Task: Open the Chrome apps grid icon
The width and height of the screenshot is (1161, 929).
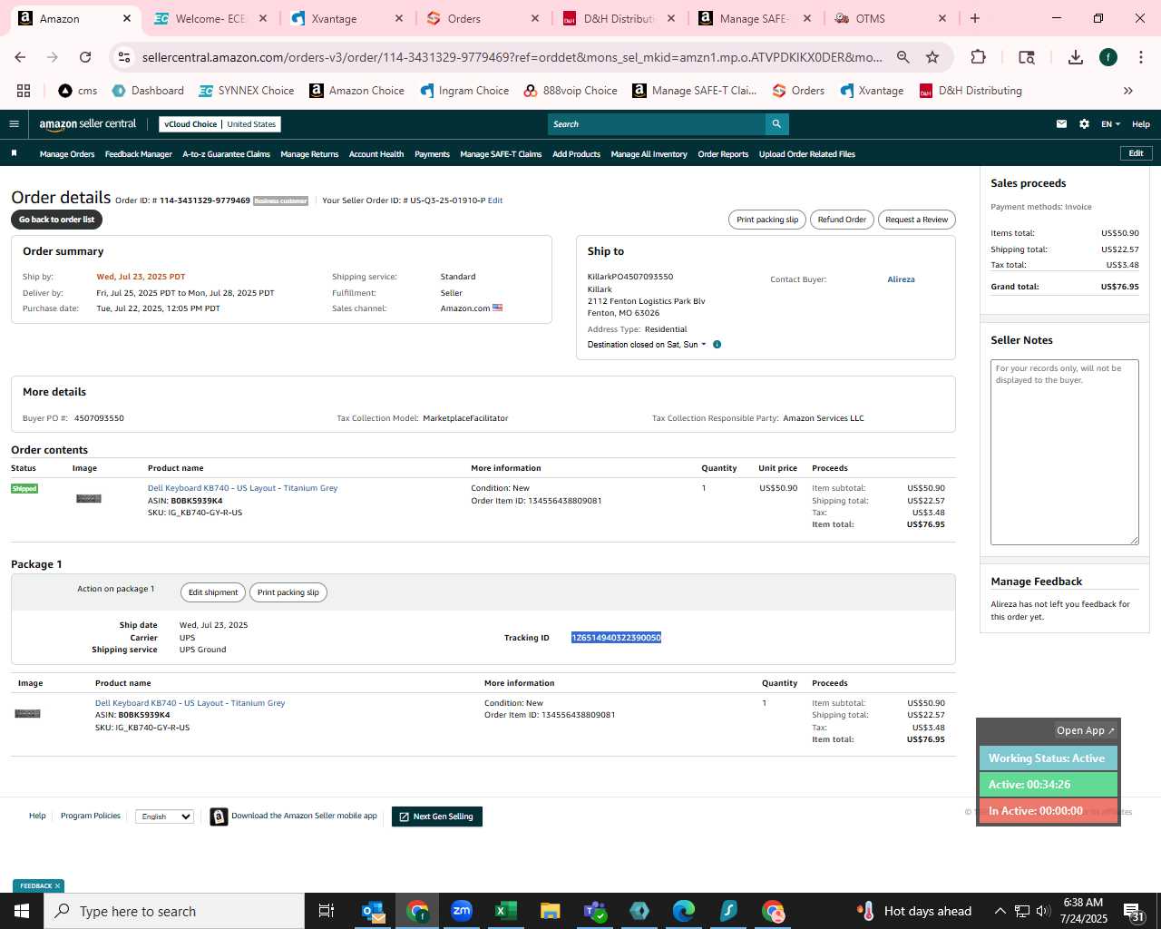Action: (24, 91)
